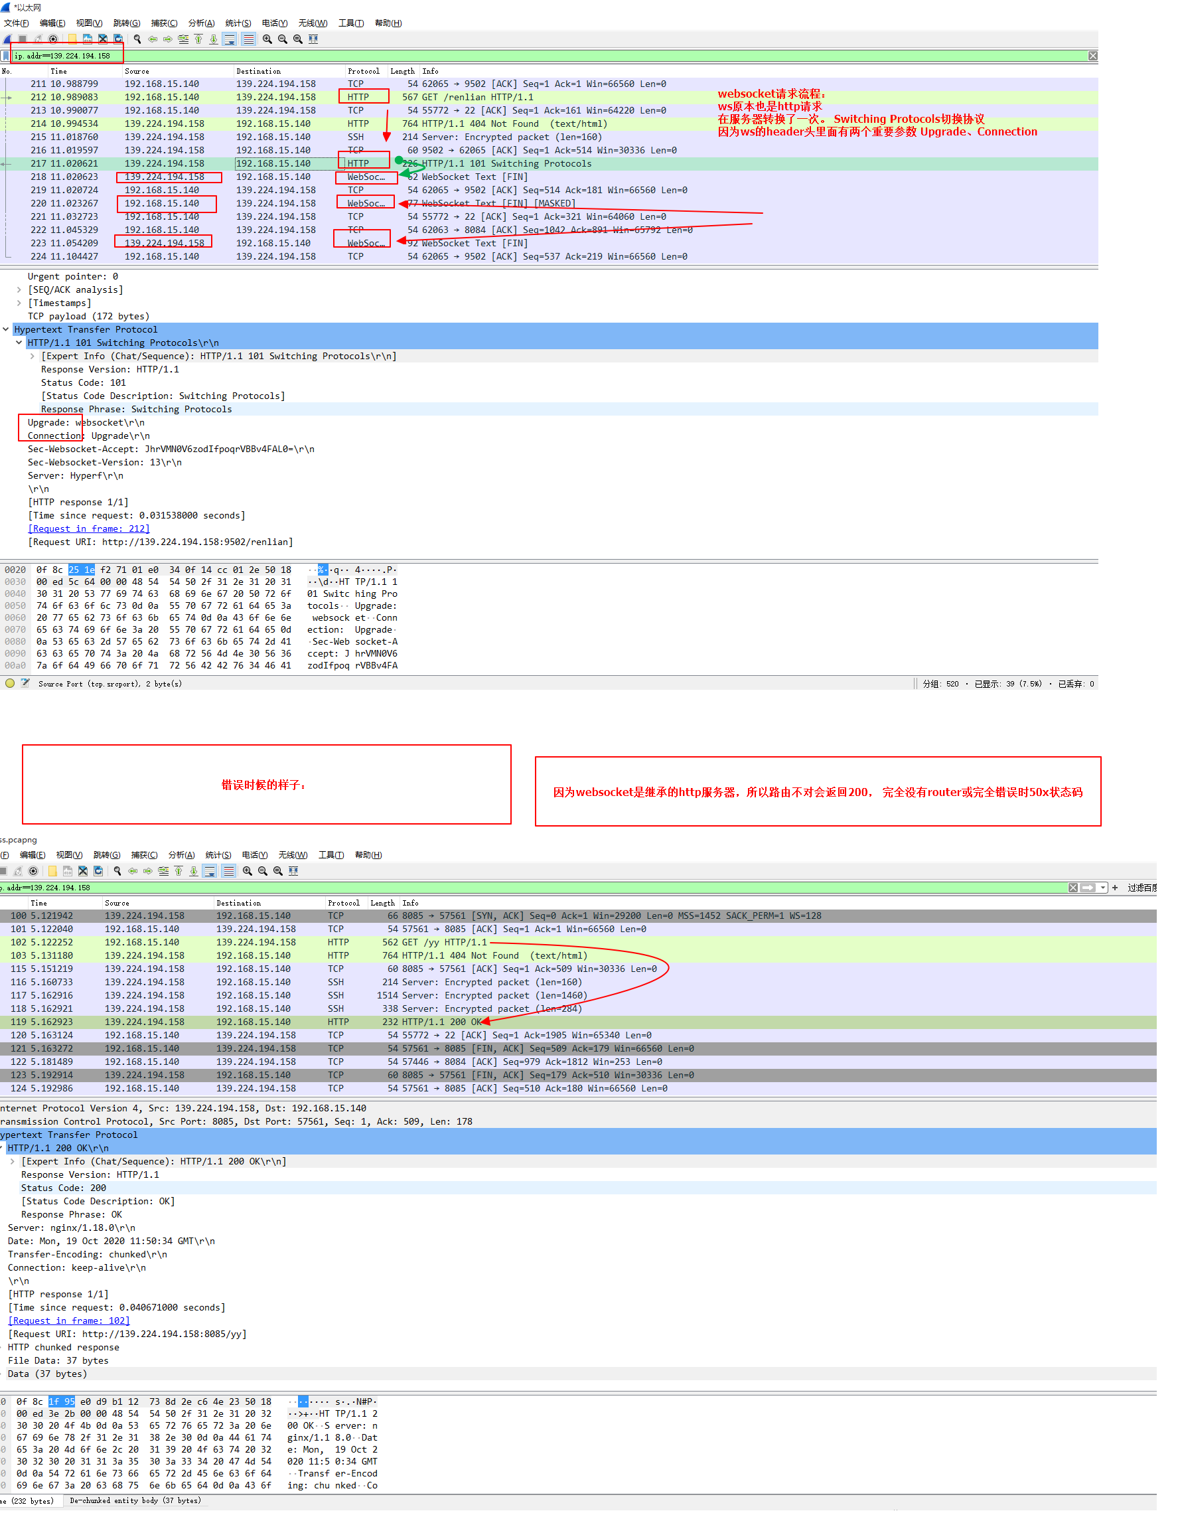
Task: Open 分析(A) menu in ss.pcapng window
Action: [x=182, y=855]
